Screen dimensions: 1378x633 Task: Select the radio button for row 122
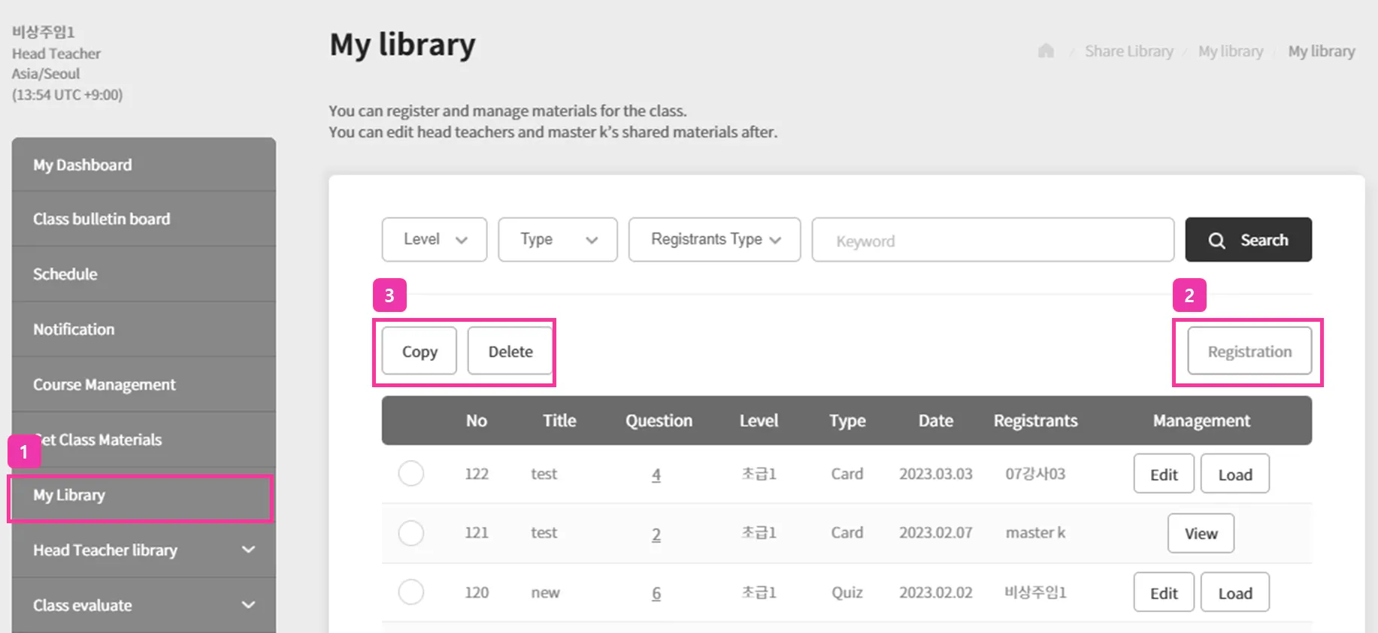click(411, 474)
